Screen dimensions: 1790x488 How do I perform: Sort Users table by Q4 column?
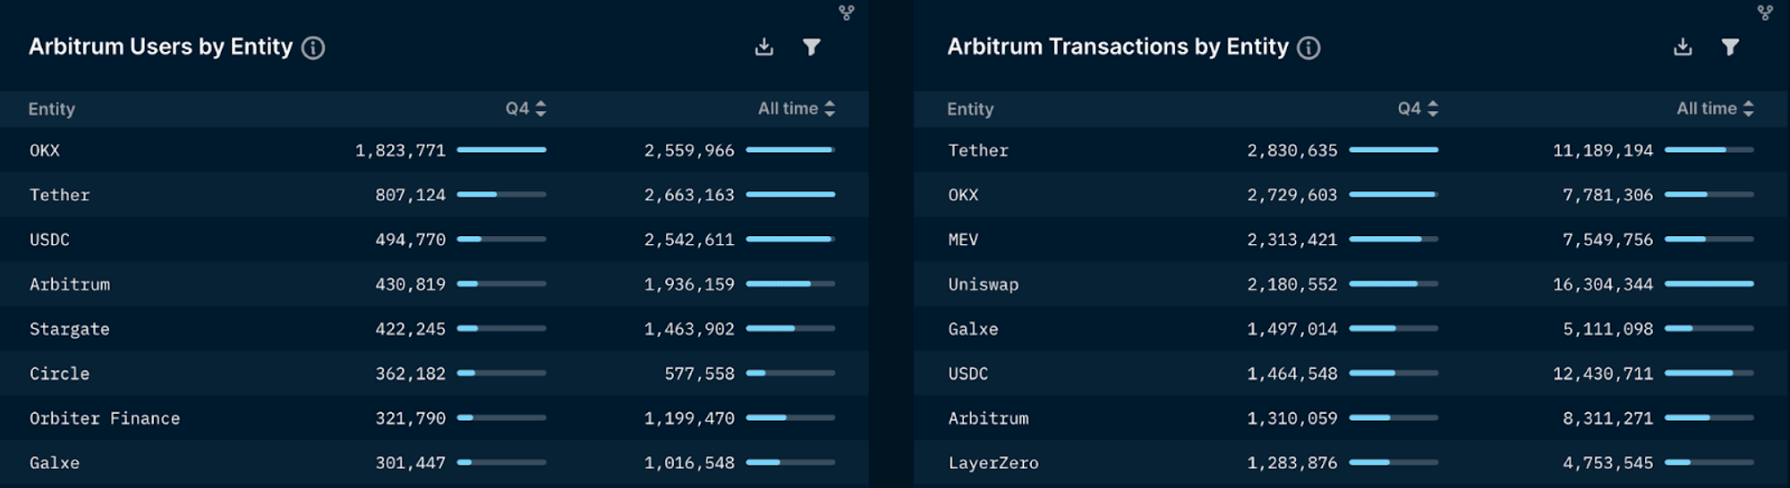click(526, 109)
